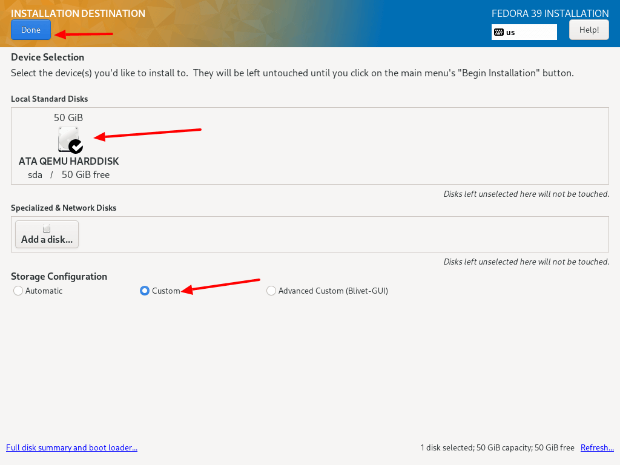
Task: Click the keyboard layout icon
Action: (x=499, y=32)
